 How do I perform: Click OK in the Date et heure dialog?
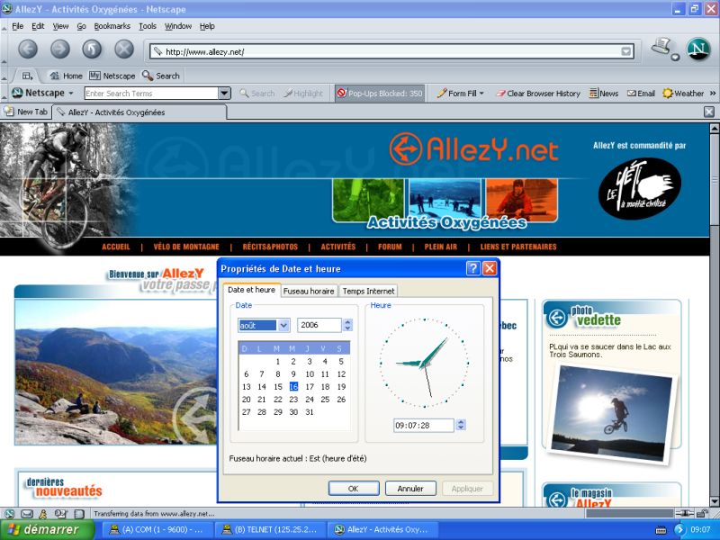tap(354, 489)
